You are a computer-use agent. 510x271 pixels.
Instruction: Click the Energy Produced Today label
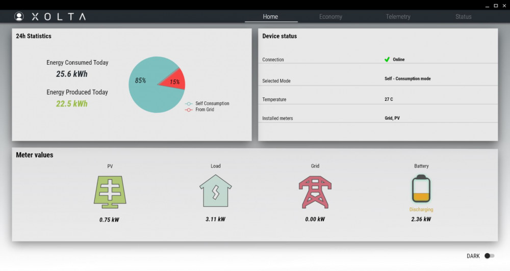click(77, 92)
